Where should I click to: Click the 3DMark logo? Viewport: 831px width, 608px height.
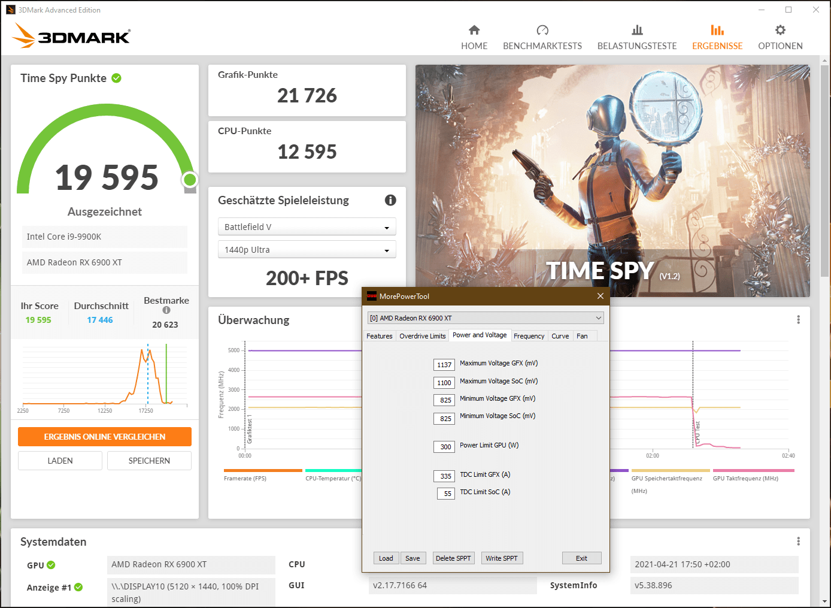point(71,35)
